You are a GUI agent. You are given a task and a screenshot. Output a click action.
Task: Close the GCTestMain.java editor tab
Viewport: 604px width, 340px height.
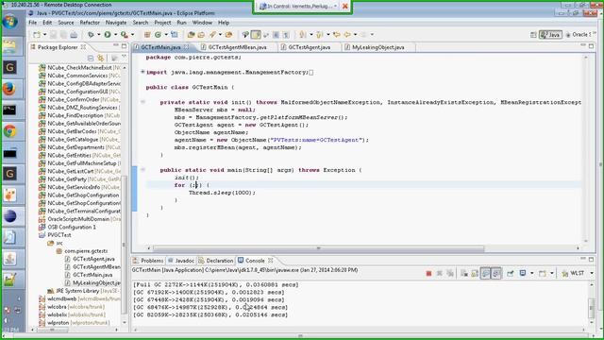pyautogui.click(x=187, y=46)
